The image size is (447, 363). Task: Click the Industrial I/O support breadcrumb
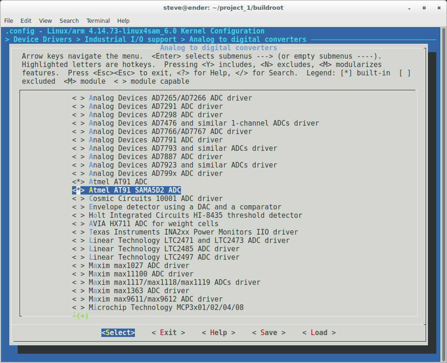pyautogui.click(x=131, y=39)
